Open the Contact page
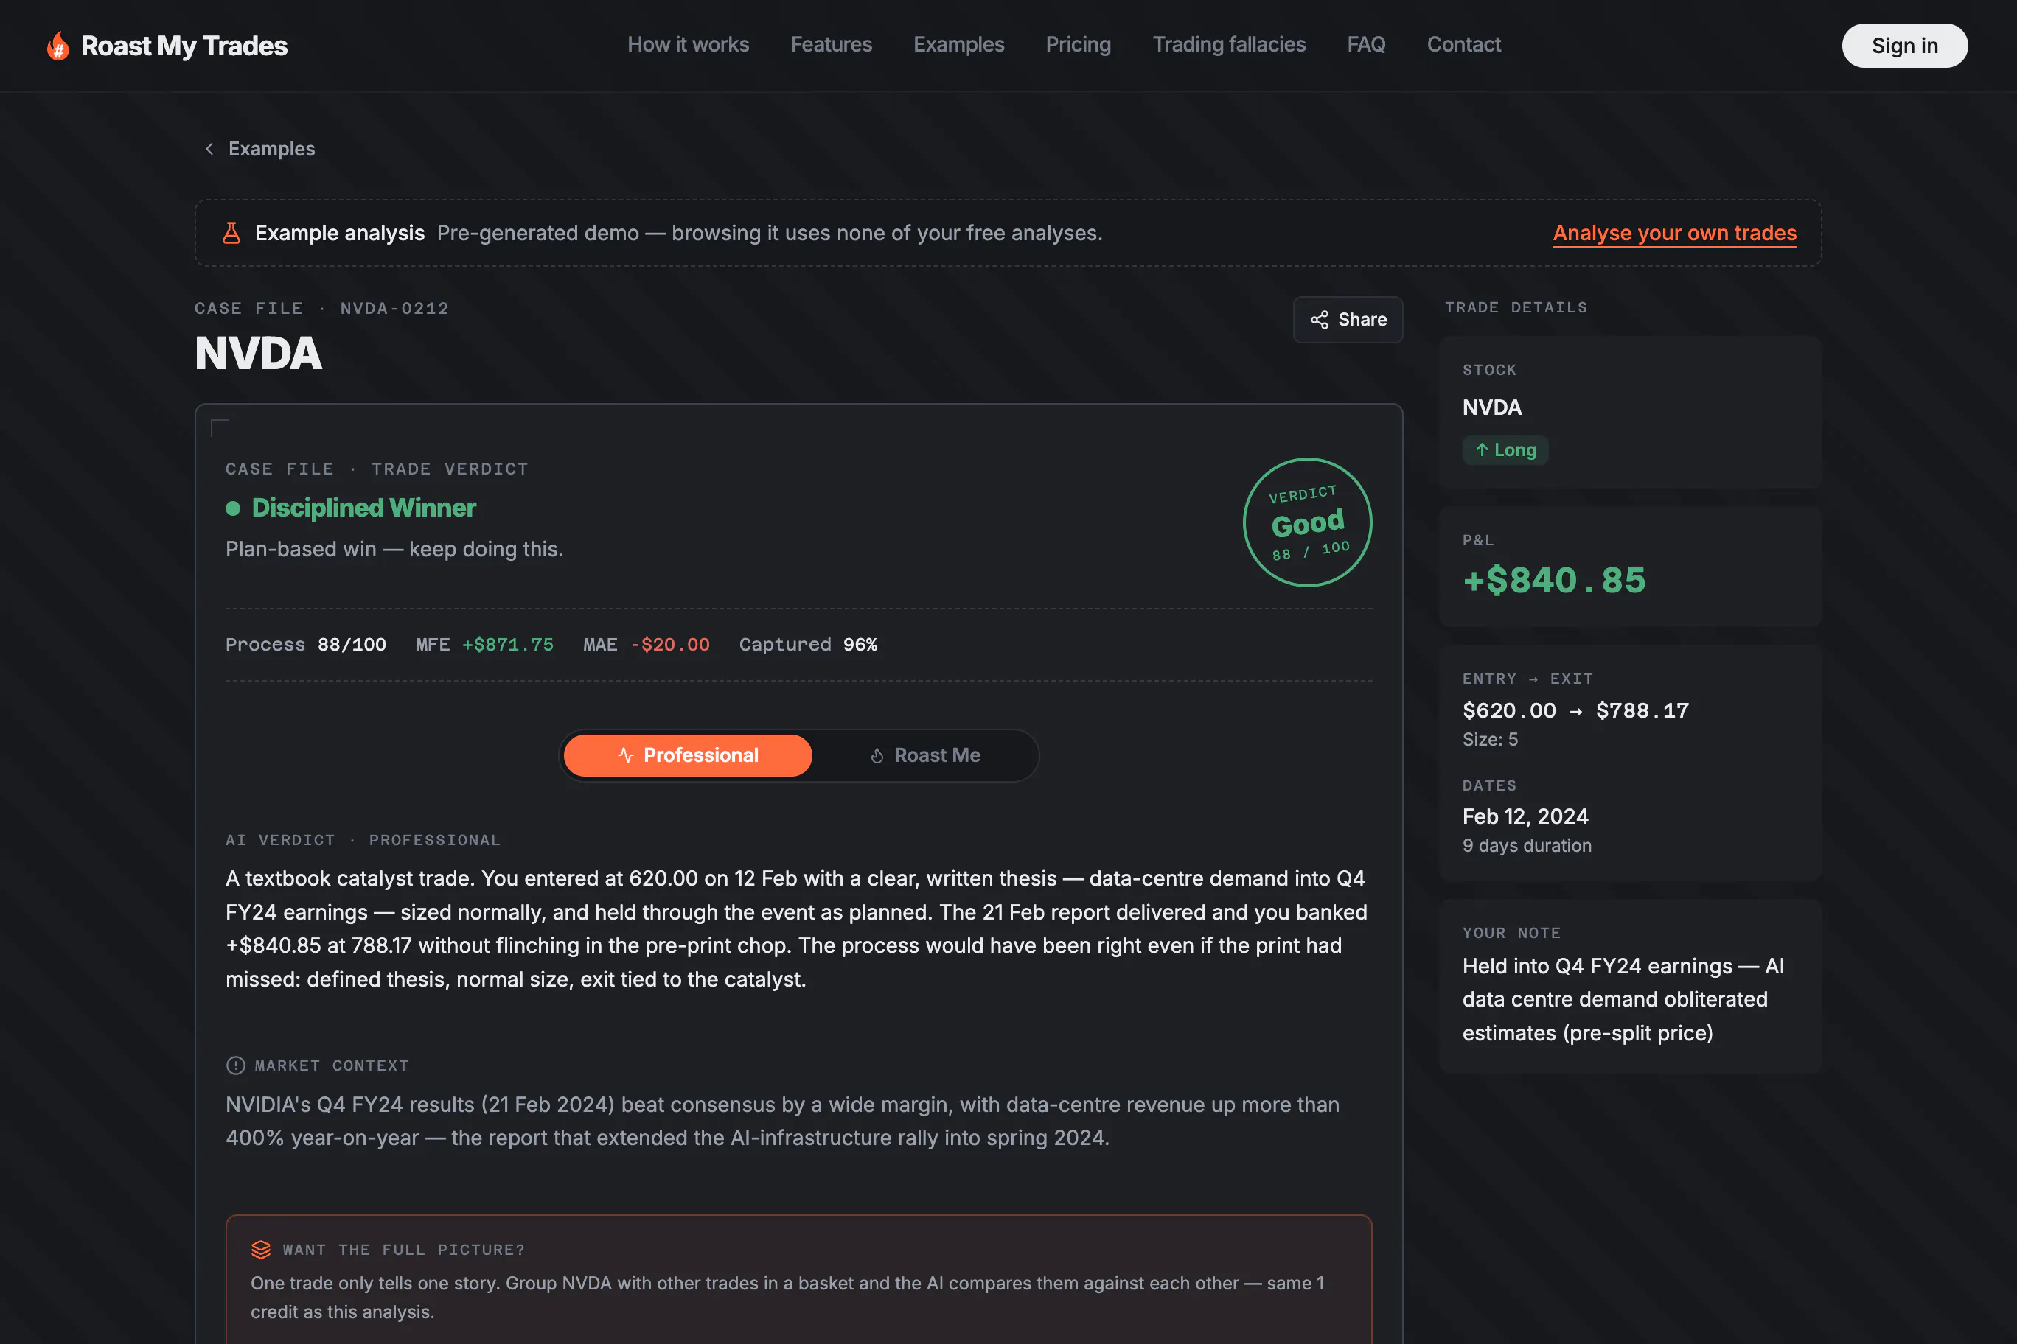The image size is (2017, 1344). point(1463,44)
